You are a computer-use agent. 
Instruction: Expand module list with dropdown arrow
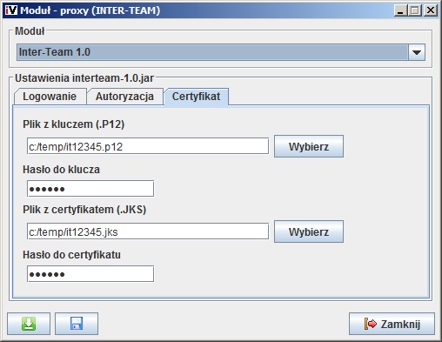click(x=417, y=52)
